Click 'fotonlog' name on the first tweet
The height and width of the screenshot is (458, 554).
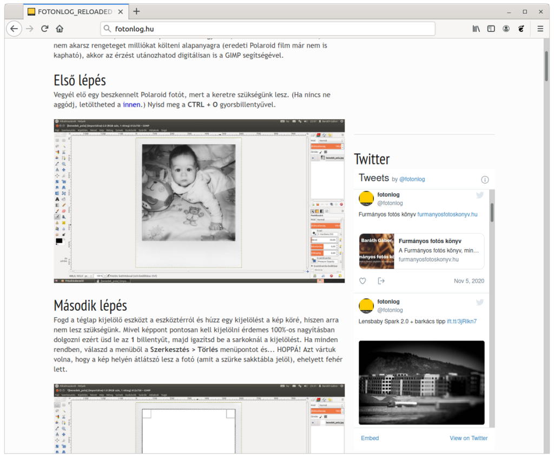pos(388,194)
